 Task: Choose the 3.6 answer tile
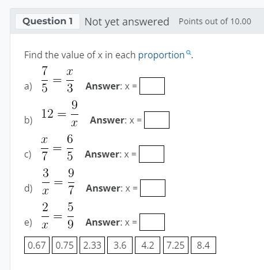[120, 245]
